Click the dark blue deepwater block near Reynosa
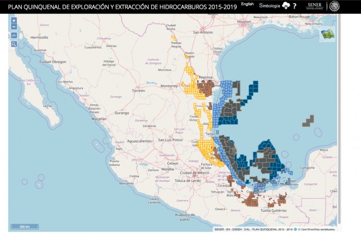The width and height of the screenshot is (361, 233). (253, 89)
